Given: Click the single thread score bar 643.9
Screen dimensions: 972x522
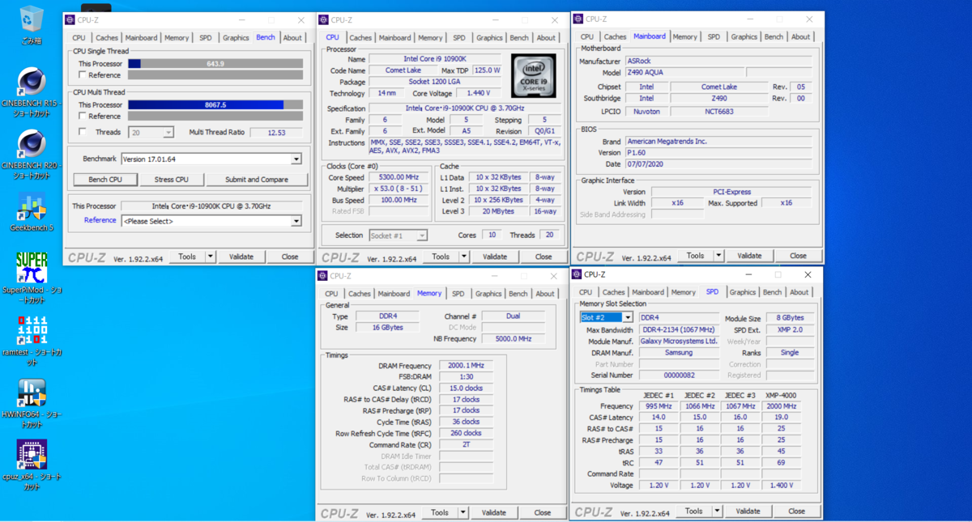Looking at the screenshot, I should click(215, 64).
